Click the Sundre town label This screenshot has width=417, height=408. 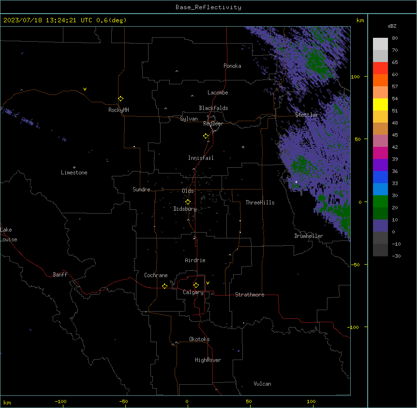141,189
